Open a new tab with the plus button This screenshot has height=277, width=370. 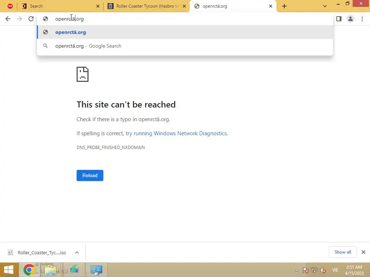(x=284, y=6)
